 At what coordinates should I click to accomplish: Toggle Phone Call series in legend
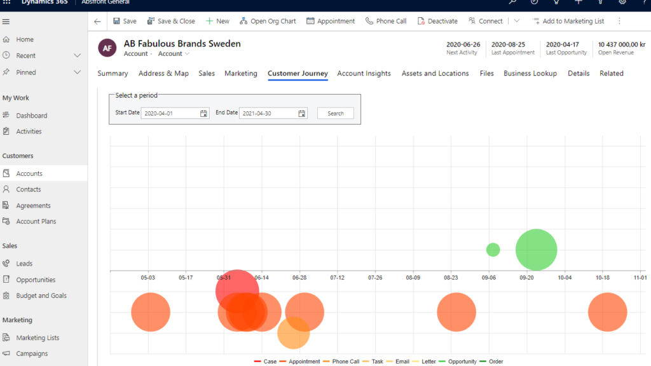pos(341,362)
